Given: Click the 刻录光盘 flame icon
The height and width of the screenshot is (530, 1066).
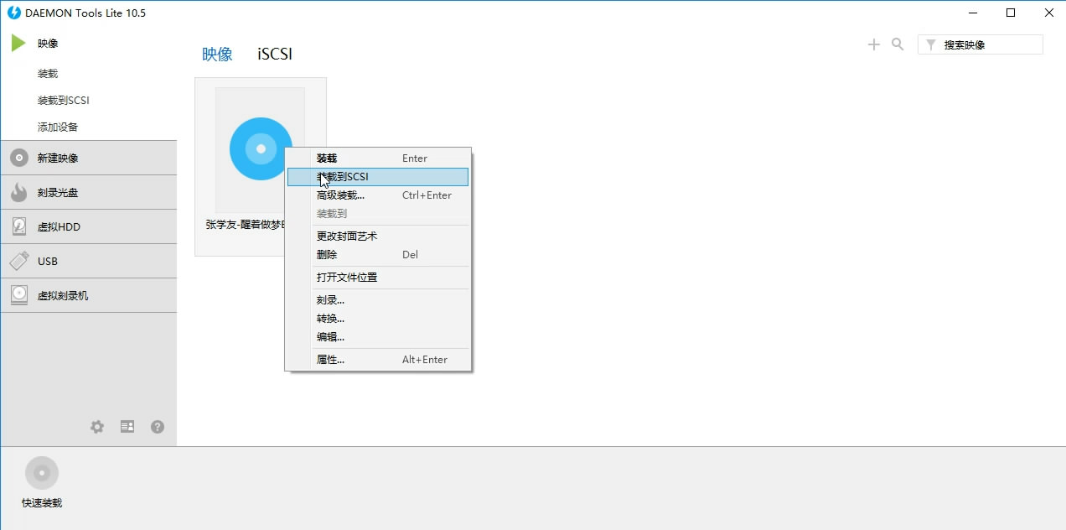Looking at the screenshot, I should point(19,192).
